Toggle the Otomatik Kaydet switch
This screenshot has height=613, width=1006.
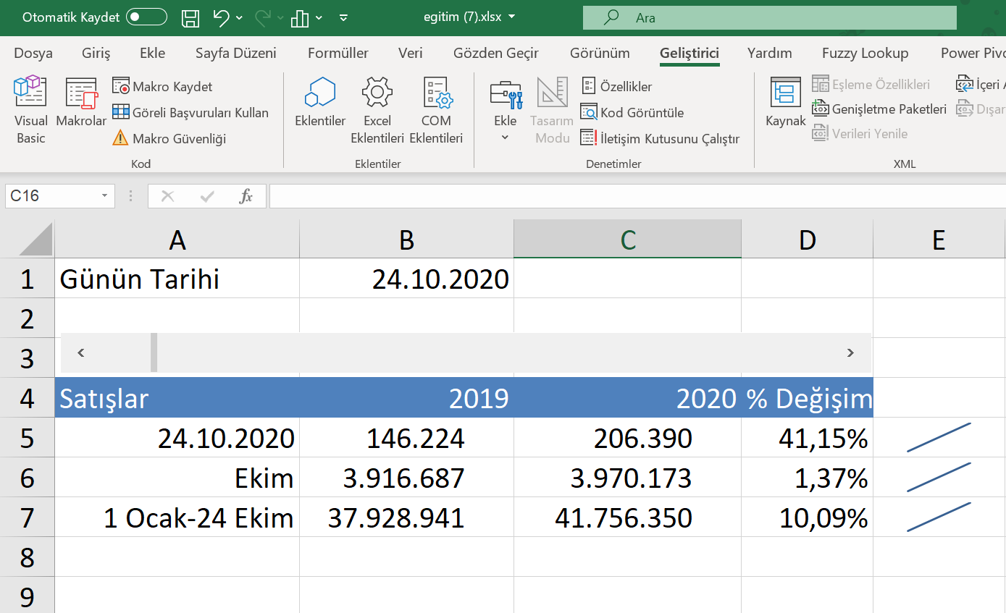coord(146,17)
